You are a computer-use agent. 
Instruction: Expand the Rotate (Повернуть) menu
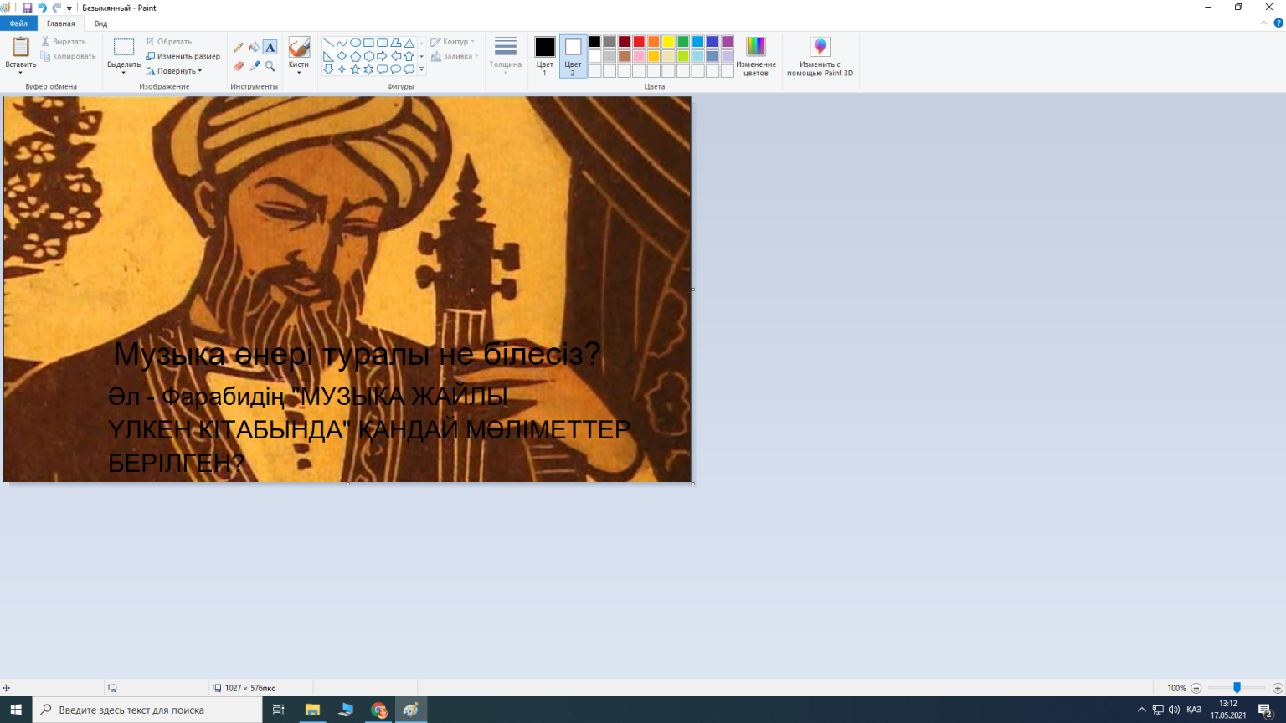tap(174, 71)
